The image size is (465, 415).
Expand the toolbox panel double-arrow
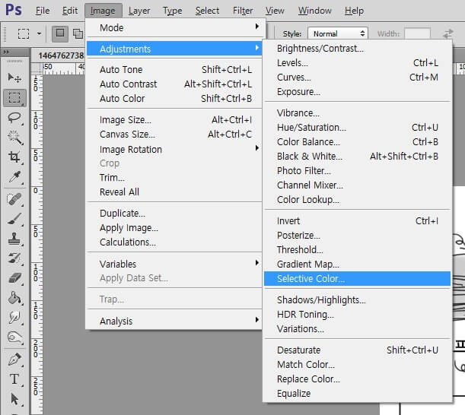pyautogui.click(x=5, y=52)
